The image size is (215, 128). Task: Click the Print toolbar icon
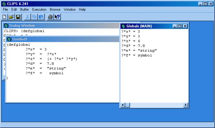click(50, 17)
